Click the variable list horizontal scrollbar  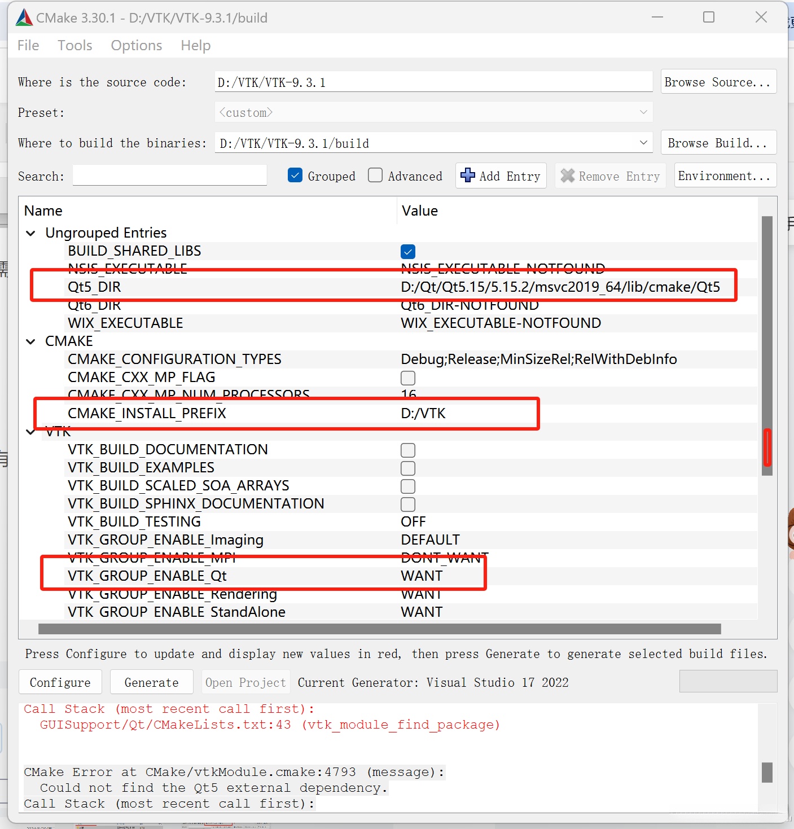(380, 629)
